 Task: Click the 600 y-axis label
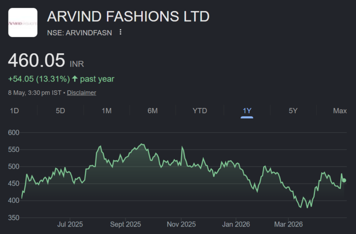pos(13,133)
